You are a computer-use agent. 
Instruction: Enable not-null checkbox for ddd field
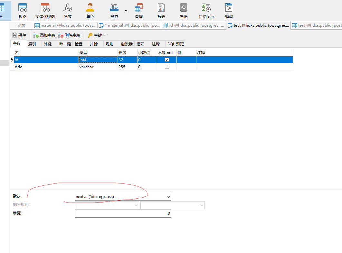[167, 67]
